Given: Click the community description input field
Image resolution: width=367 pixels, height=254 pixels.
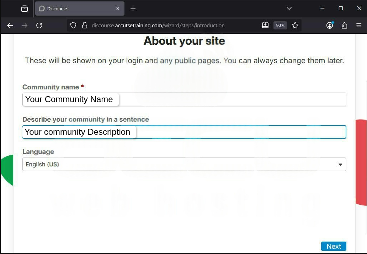Looking at the screenshot, I should click(x=184, y=132).
